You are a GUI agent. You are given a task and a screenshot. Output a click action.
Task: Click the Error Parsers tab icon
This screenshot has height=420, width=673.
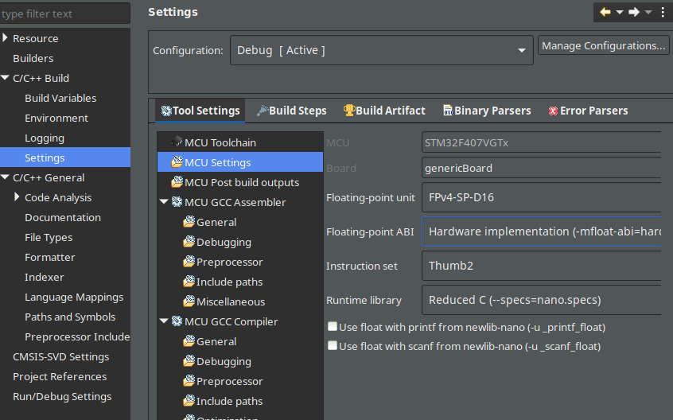pyautogui.click(x=553, y=111)
